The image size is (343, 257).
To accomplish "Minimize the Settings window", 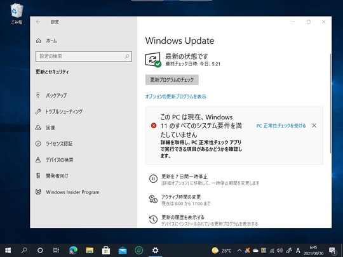I will click(293, 22).
